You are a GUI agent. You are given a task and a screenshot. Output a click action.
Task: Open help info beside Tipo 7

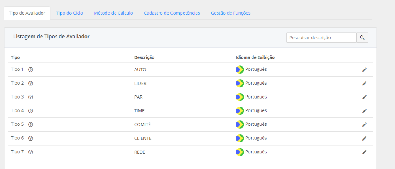coord(31,152)
